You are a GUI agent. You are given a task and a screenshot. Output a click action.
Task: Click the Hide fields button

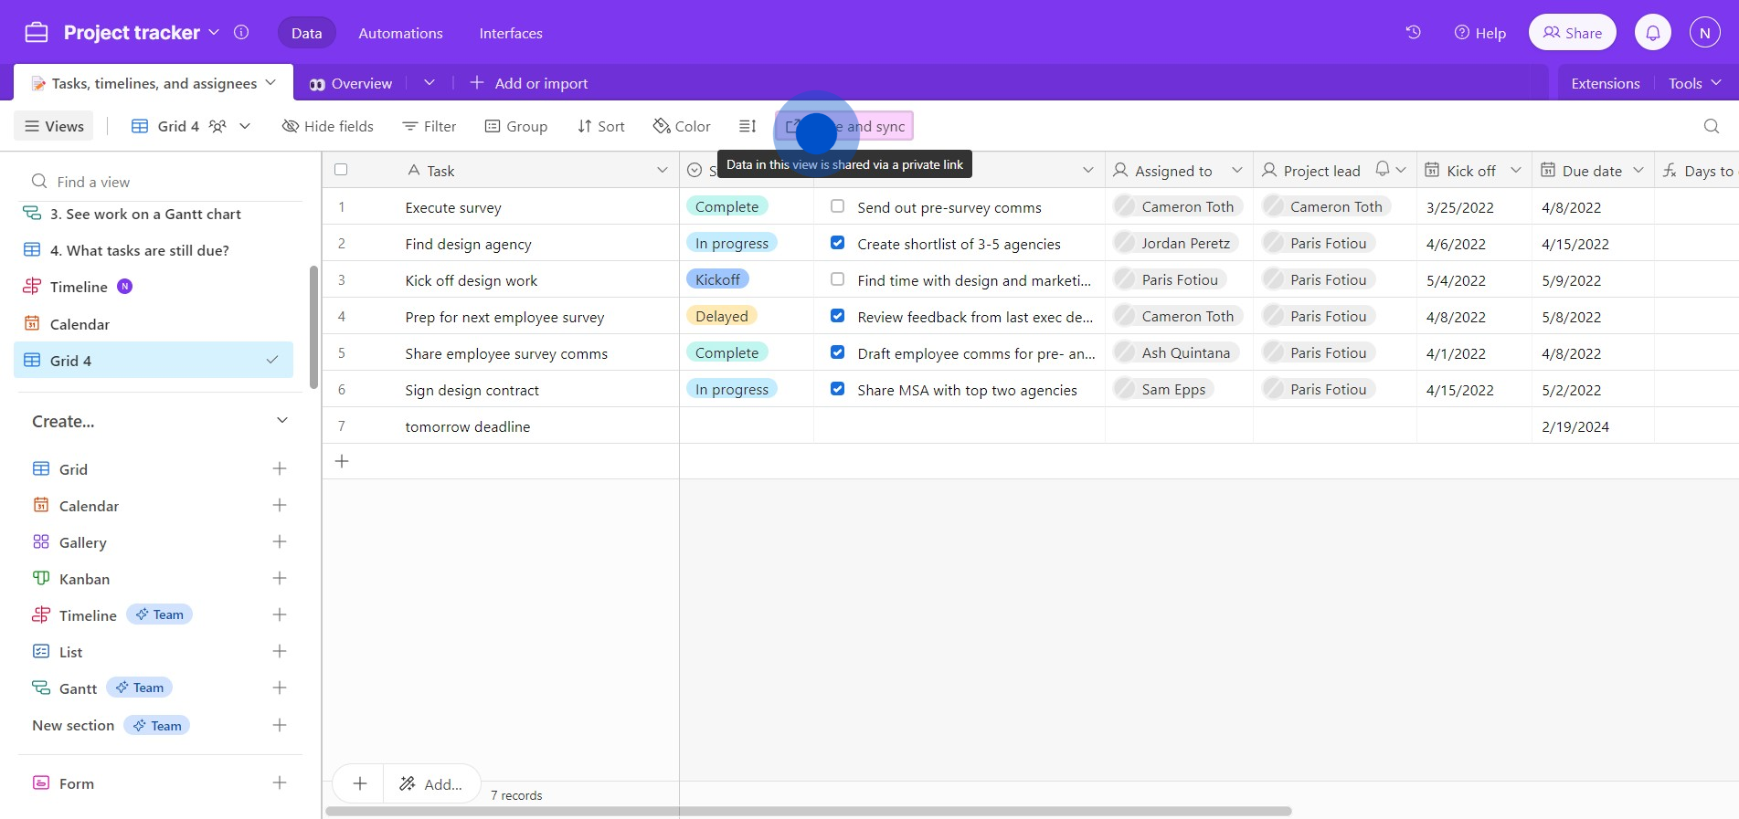[x=328, y=126]
